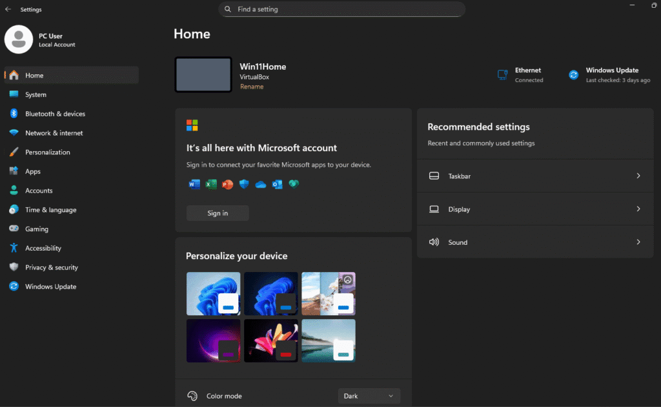Rename the Win11Home device
This screenshot has width=661, height=407.
point(252,86)
